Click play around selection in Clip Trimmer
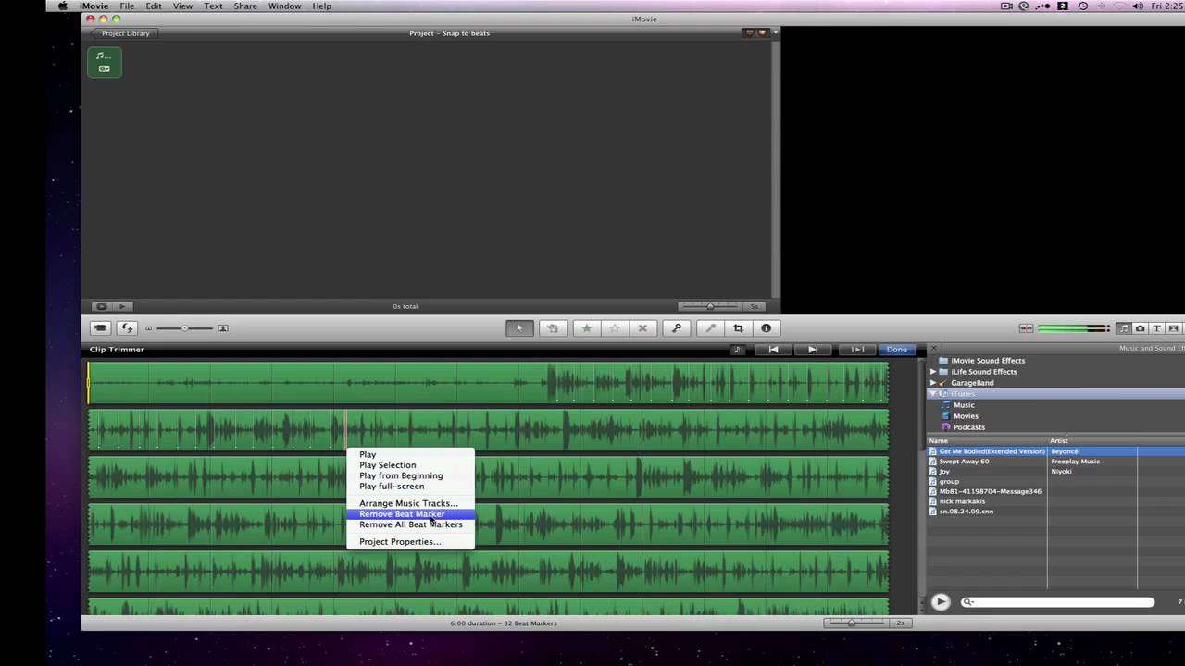The width and height of the screenshot is (1185, 666). 857,350
